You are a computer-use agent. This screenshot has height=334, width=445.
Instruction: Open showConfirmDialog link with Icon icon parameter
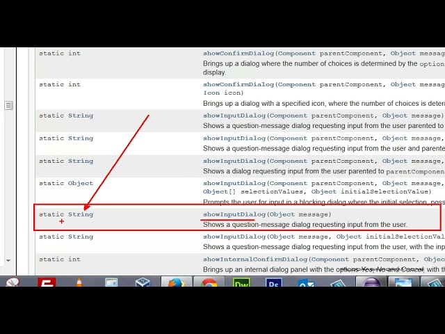[x=238, y=84]
